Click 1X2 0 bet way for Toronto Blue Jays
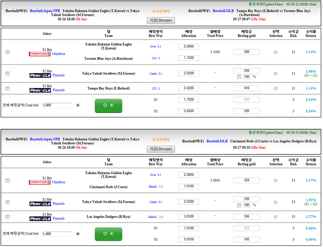323x247 pixels. tap(156, 58)
